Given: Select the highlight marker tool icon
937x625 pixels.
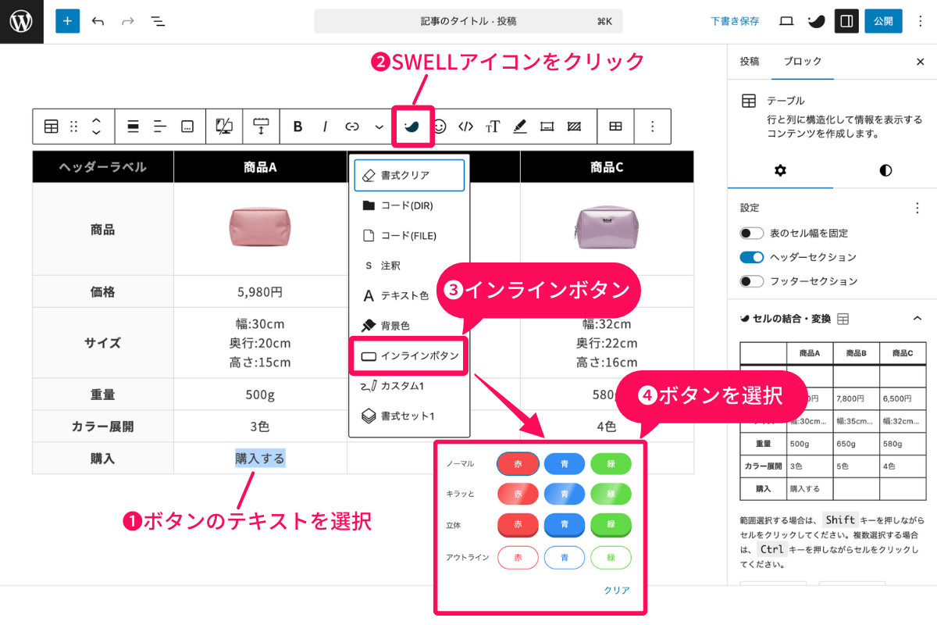Looking at the screenshot, I should tap(520, 126).
